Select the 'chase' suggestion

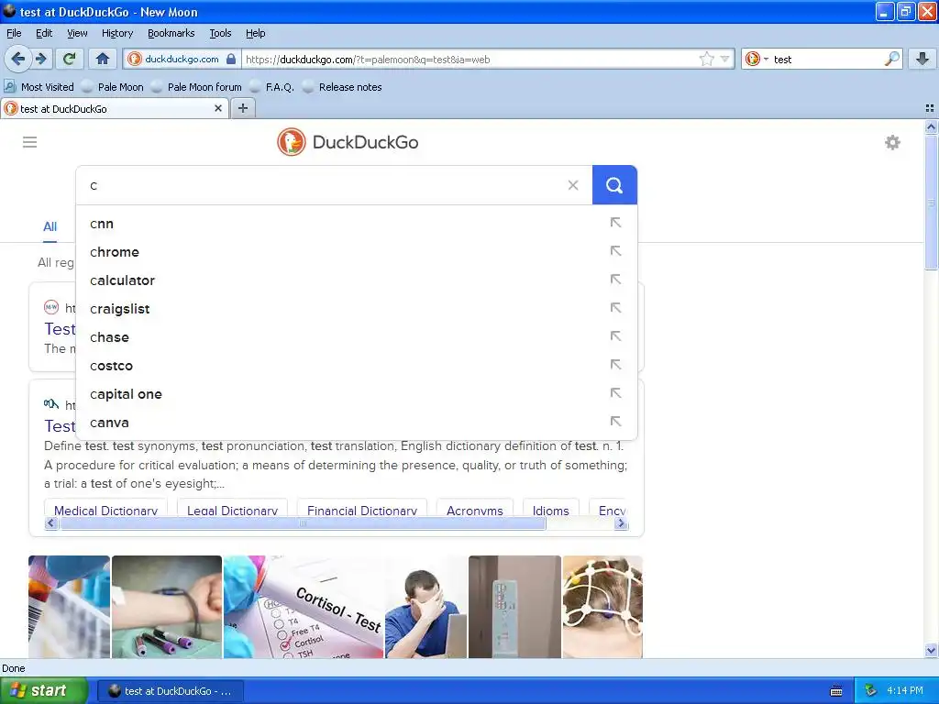pyautogui.click(x=357, y=337)
